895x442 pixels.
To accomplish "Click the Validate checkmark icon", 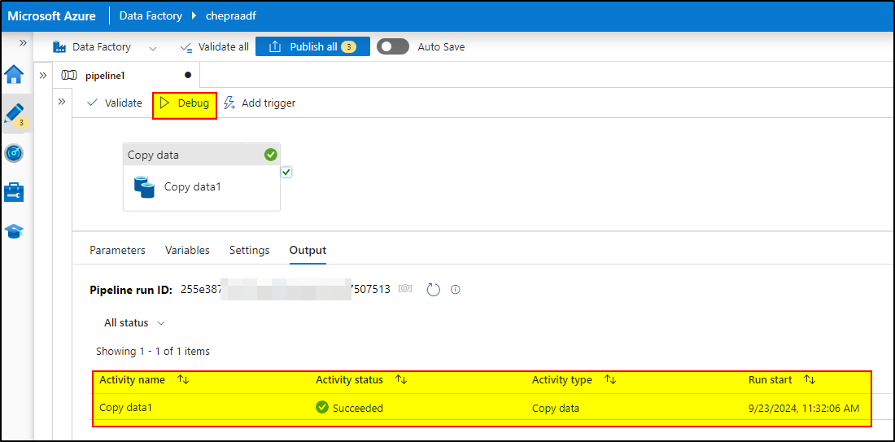I will point(92,103).
